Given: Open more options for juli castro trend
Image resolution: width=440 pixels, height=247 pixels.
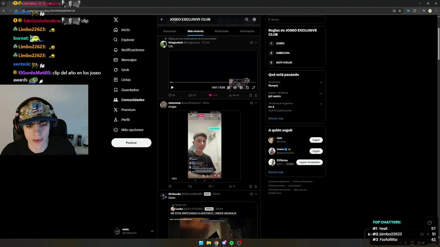Looking at the screenshot, I should tap(321, 93).
